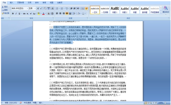Click the sort icon in paragraph group

[x=82, y=8]
